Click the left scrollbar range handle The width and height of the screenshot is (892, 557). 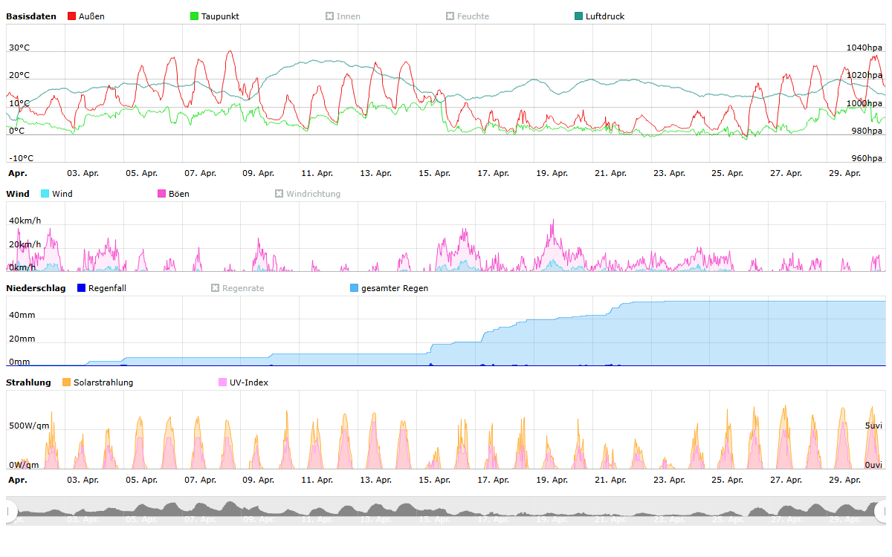point(10,511)
